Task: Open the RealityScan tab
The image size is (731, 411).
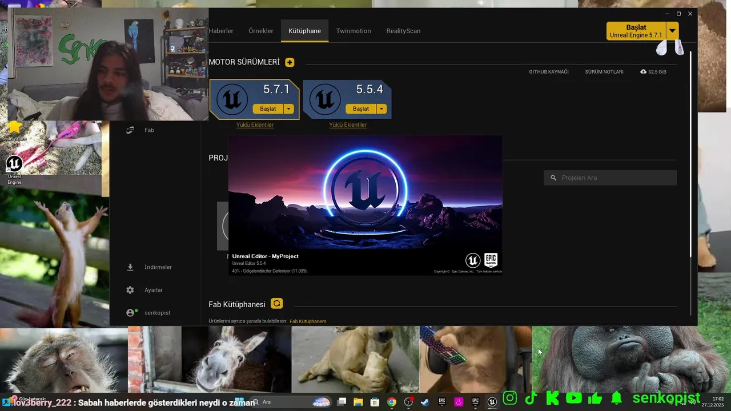Action: point(403,31)
